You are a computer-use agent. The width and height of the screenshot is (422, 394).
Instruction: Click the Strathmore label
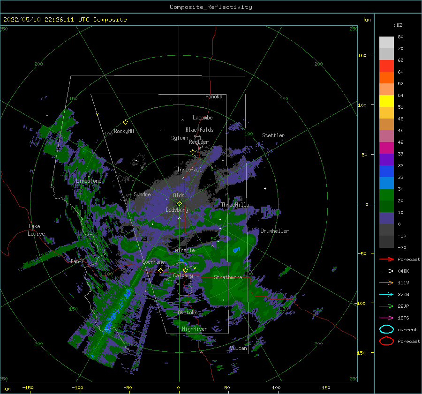228,277
